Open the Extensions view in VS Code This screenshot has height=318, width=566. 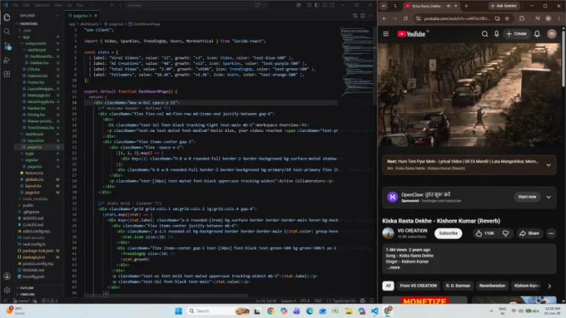(7, 74)
